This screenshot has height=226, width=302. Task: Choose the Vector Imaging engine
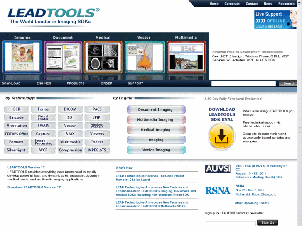(156, 150)
